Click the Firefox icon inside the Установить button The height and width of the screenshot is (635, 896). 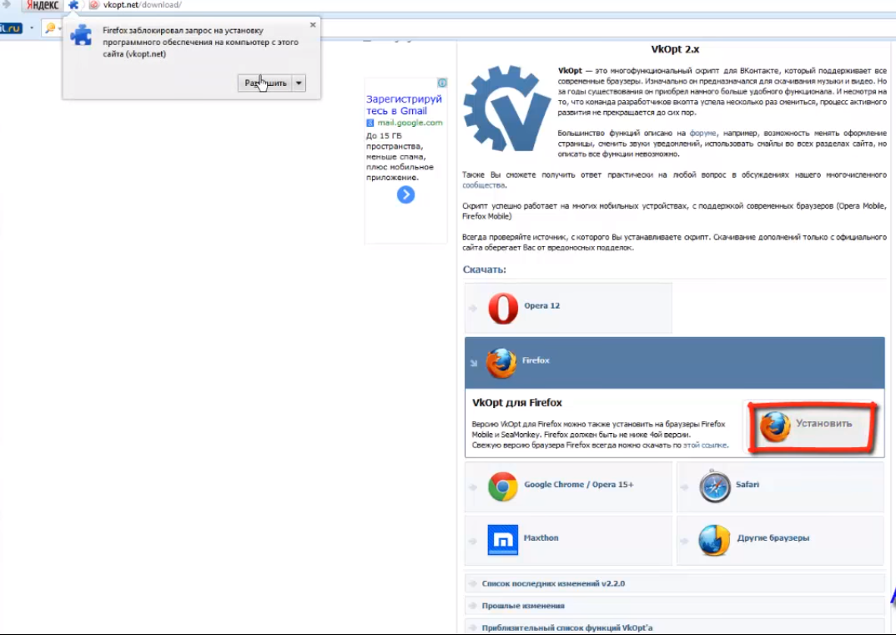775,426
